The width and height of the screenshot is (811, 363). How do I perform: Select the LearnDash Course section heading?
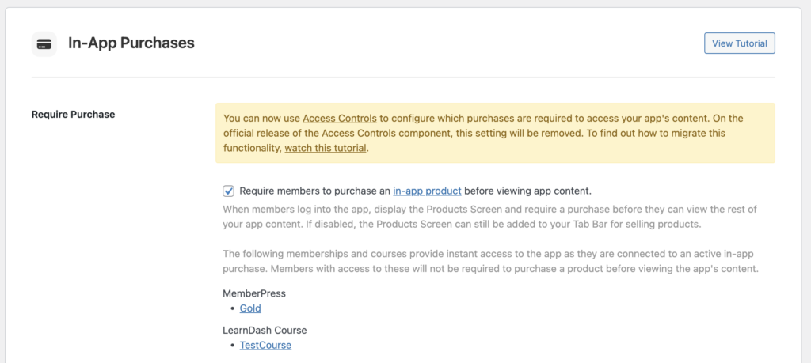(265, 330)
